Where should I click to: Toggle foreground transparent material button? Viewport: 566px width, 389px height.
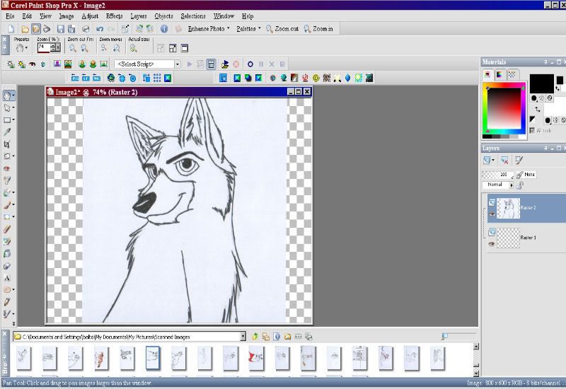click(550, 98)
